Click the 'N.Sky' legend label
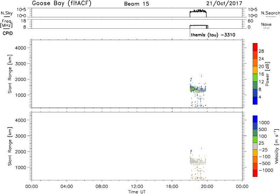280x194 pixels. [7, 13]
